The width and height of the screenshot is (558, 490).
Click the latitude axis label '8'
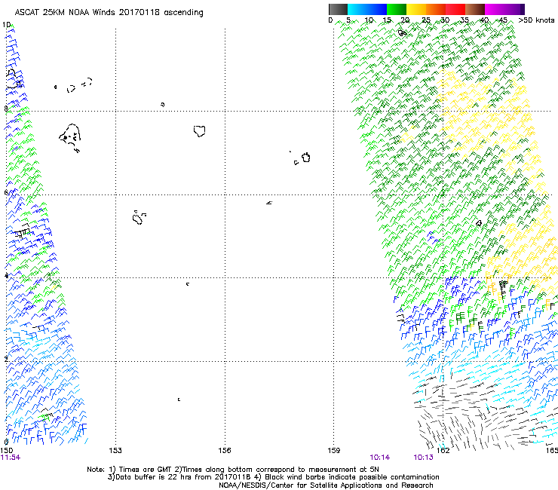tap(6, 109)
